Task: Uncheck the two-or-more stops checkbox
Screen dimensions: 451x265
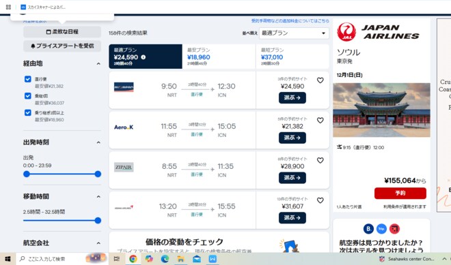Action: pos(28,112)
